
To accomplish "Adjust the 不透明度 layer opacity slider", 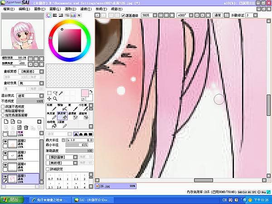I will pos(30,101).
